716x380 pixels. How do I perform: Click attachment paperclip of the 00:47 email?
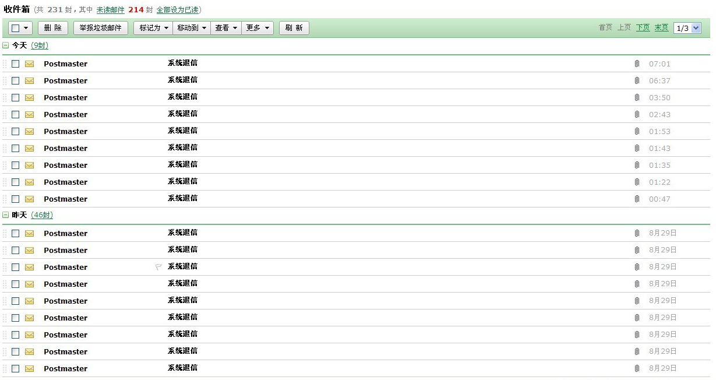[637, 199]
